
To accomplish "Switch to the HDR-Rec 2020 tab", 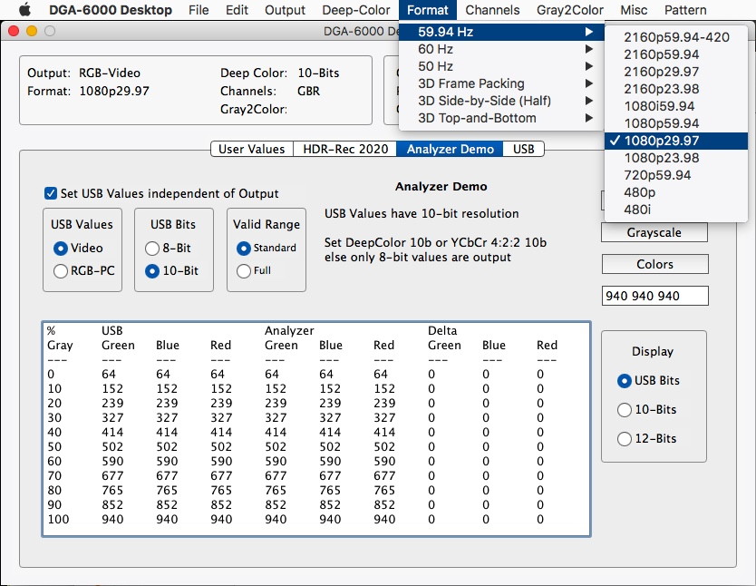I will pos(344,149).
